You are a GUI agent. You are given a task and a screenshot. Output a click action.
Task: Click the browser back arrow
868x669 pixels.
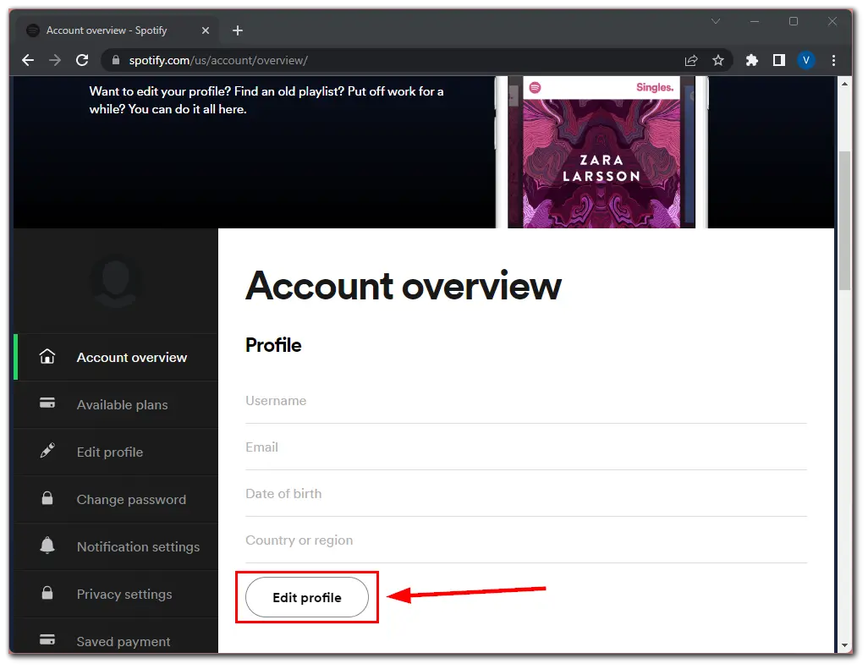coord(28,60)
